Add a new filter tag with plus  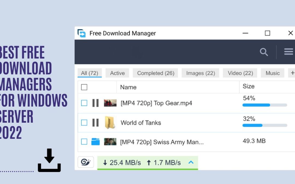click(x=292, y=73)
